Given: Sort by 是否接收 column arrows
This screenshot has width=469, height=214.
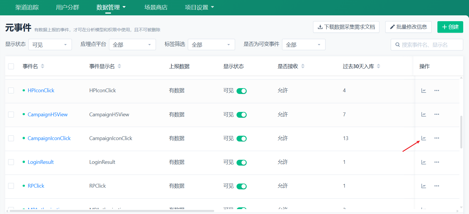Looking at the screenshot, I should pos(303,66).
